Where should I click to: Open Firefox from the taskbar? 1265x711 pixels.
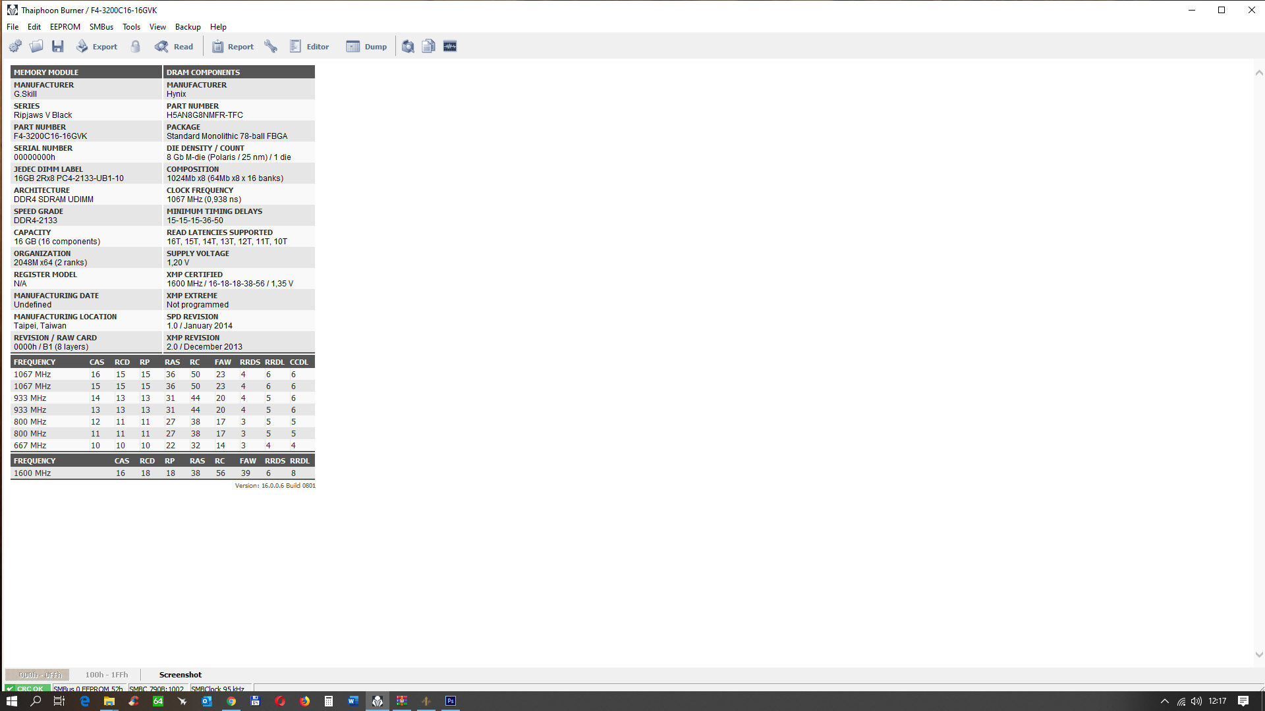point(304,701)
